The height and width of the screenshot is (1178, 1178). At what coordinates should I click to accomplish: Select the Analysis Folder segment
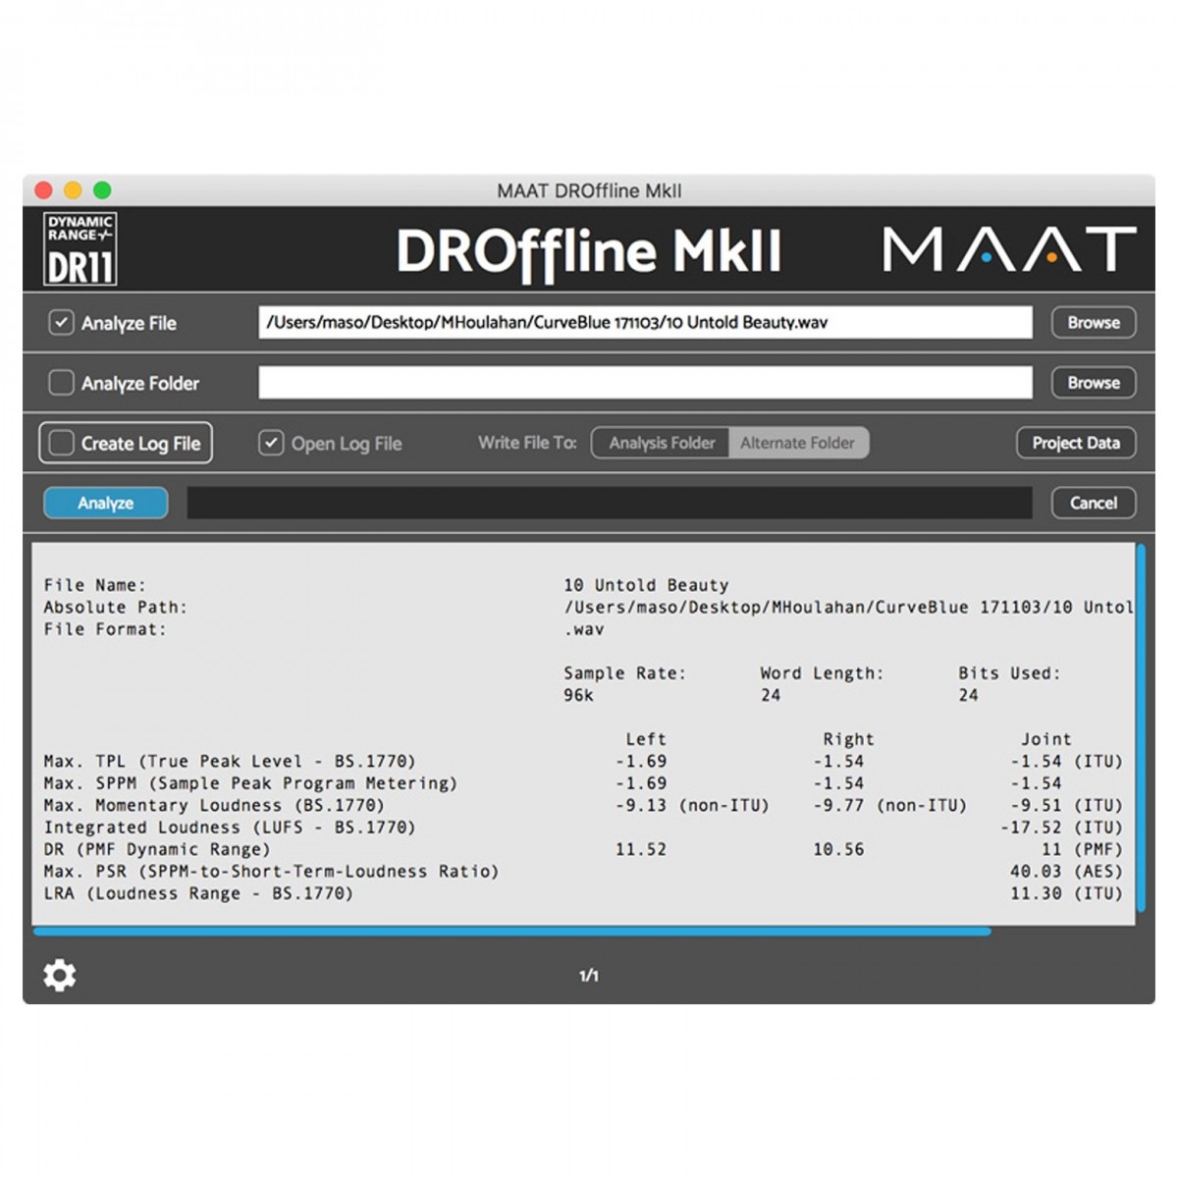(661, 444)
